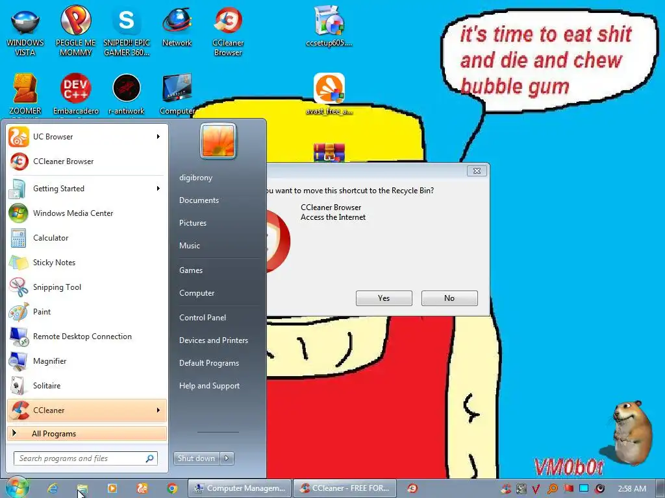Click the 2:58 AM taskbar clock

[632, 489]
